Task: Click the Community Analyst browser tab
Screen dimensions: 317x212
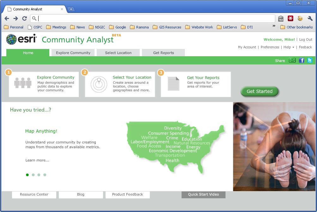Action: [x=34, y=9]
